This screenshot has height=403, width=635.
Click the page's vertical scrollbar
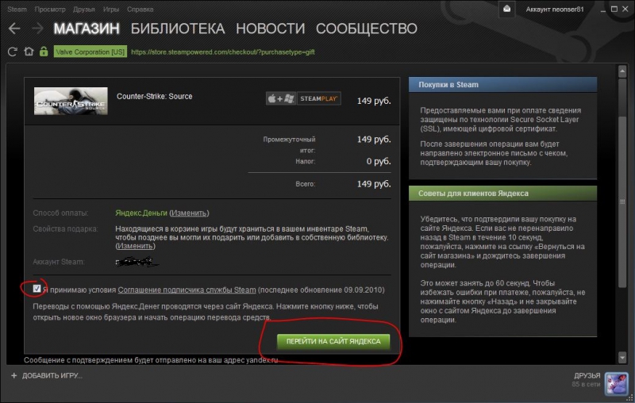(x=623, y=159)
